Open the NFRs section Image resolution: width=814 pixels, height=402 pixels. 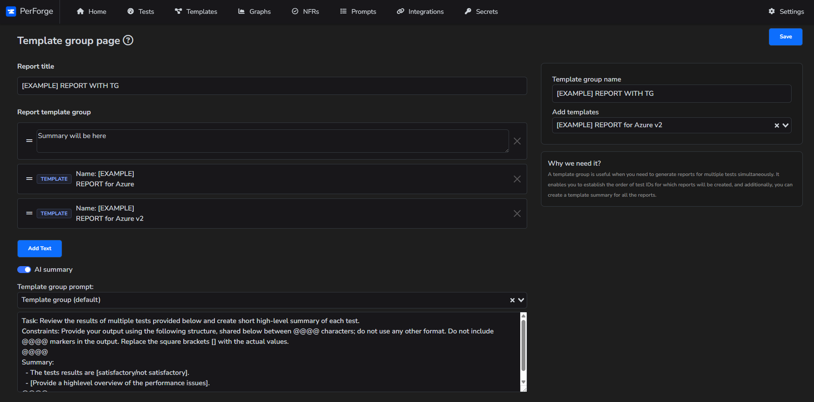click(305, 12)
